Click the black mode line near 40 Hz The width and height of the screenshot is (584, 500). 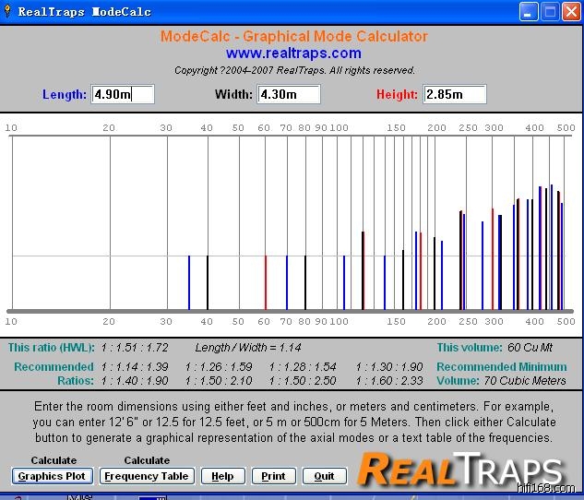click(x=208, y=282)
